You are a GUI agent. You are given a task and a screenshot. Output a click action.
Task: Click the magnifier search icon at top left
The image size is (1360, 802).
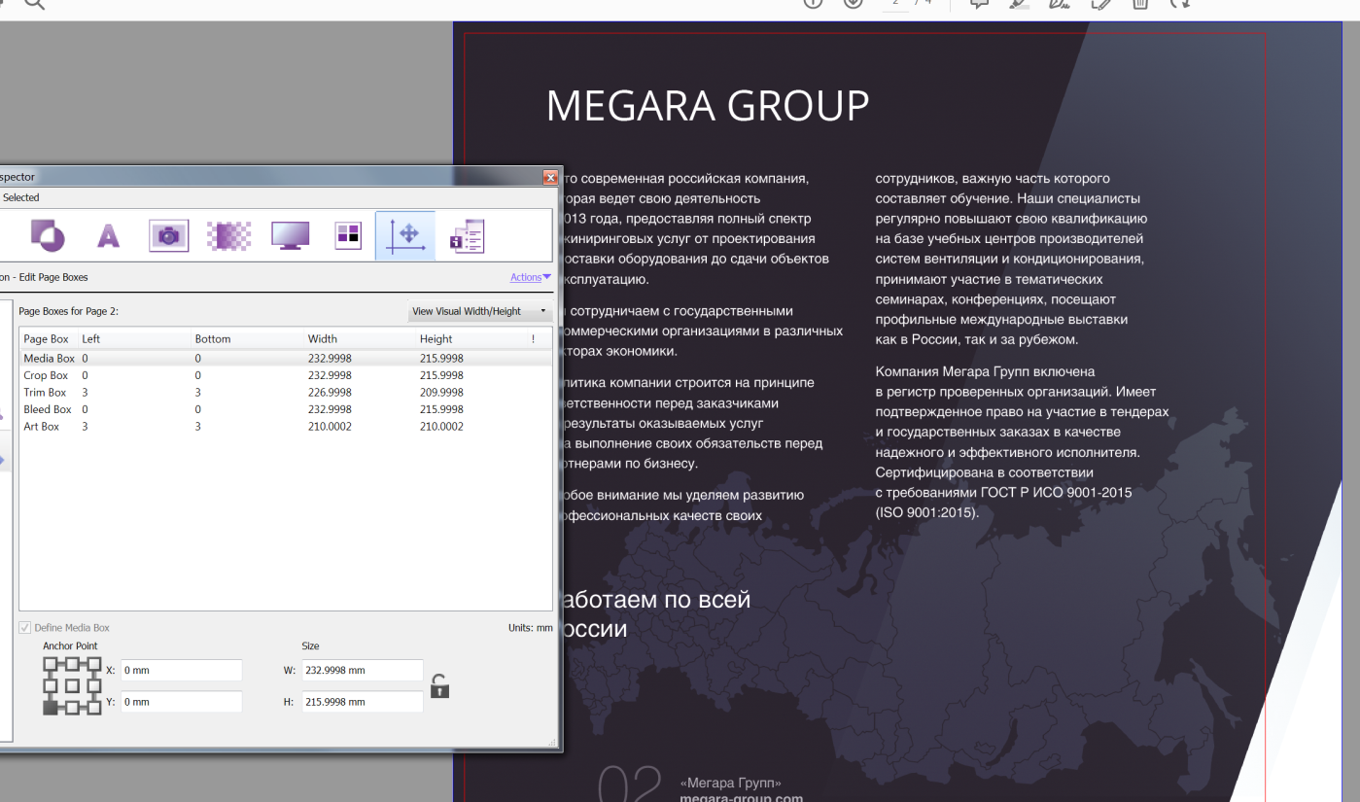click(34, 4)
